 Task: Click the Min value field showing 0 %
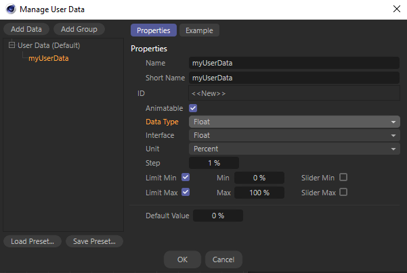pos(259,178)
